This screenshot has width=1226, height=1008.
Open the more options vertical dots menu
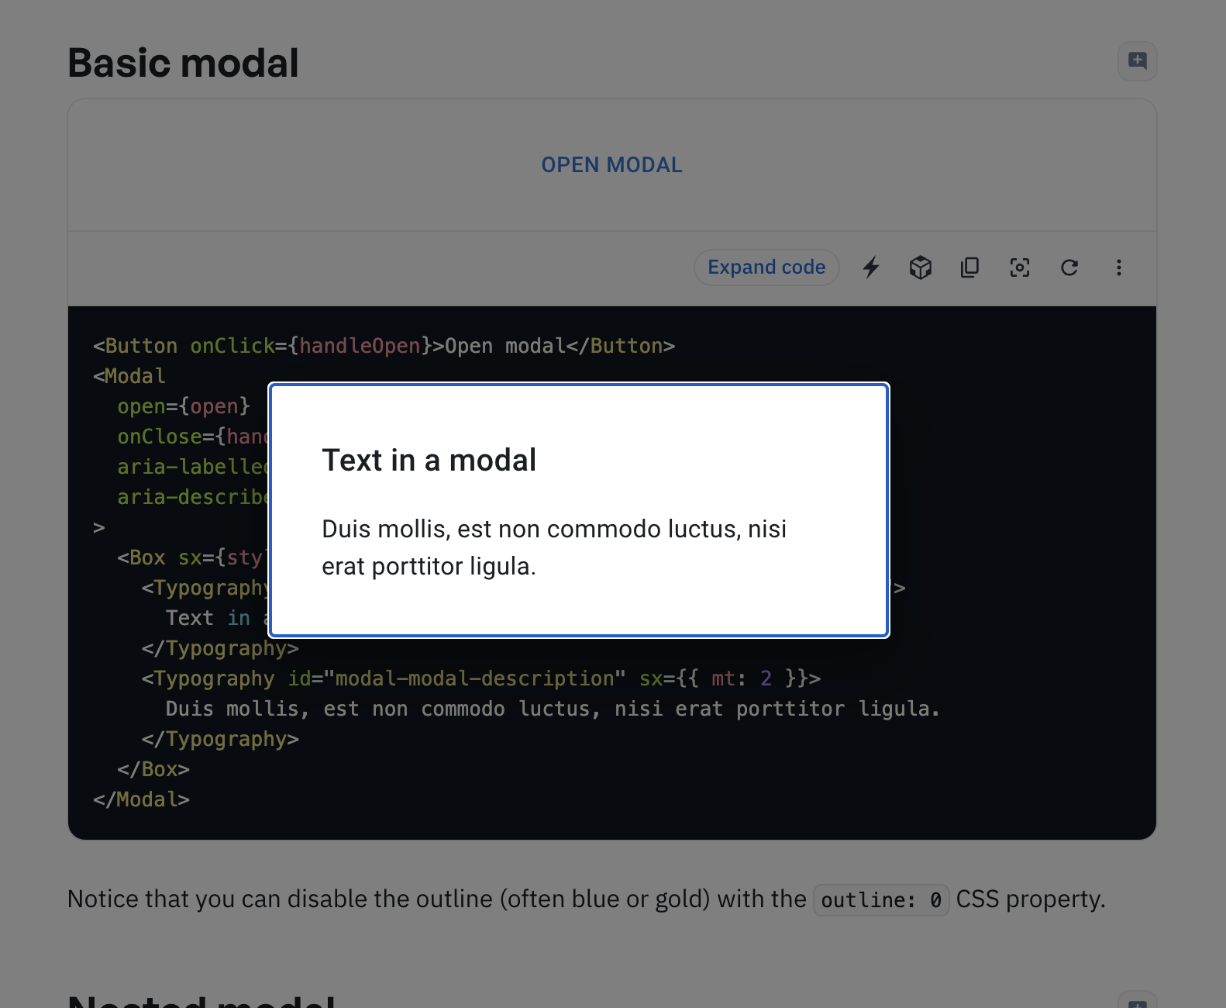pyautogui.click(x=1119, y=268)
